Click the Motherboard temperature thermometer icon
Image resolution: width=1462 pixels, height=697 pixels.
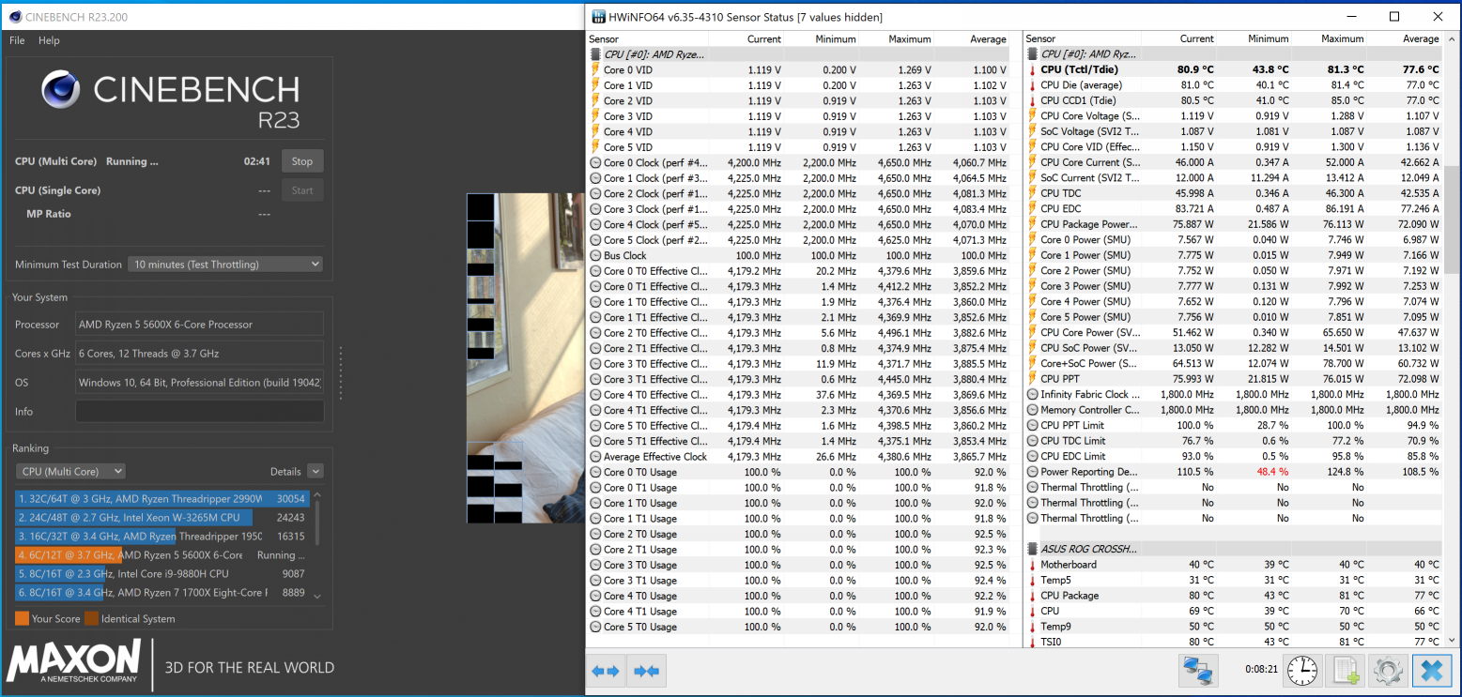[x=1032, y=565]
